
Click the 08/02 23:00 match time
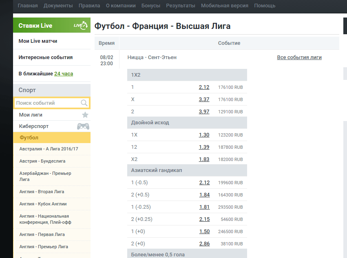(x=107, y=60)
